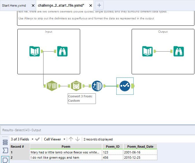Close the Start Here.yxmd tab
This screenshot has width=195, height=163.
tap(33, 5)
